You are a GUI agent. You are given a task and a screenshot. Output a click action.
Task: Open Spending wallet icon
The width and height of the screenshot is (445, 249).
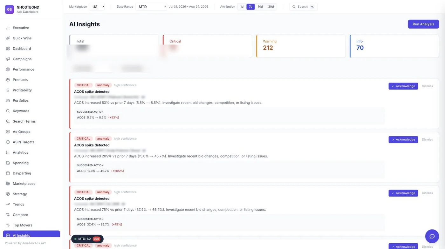pos(8,163)
